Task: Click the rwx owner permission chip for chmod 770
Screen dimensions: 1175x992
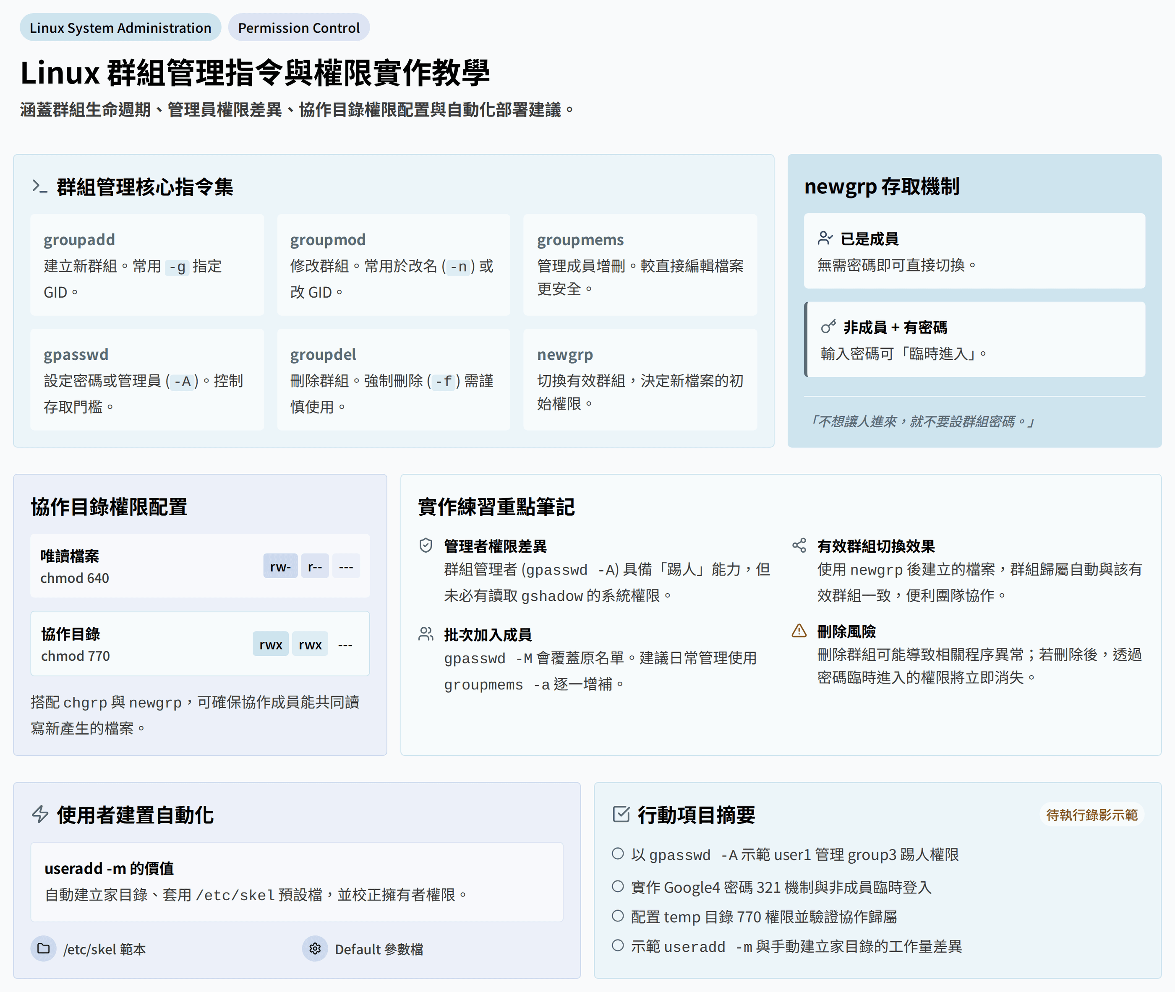Action: point(271,644)
